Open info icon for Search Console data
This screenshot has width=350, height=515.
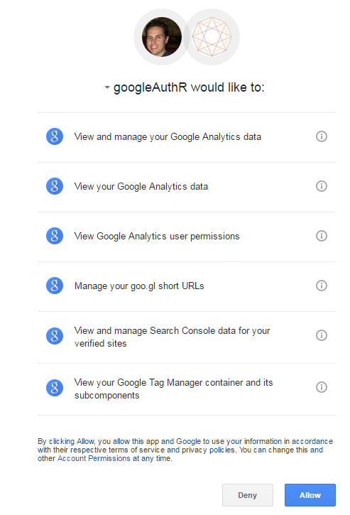pos(321,335)
